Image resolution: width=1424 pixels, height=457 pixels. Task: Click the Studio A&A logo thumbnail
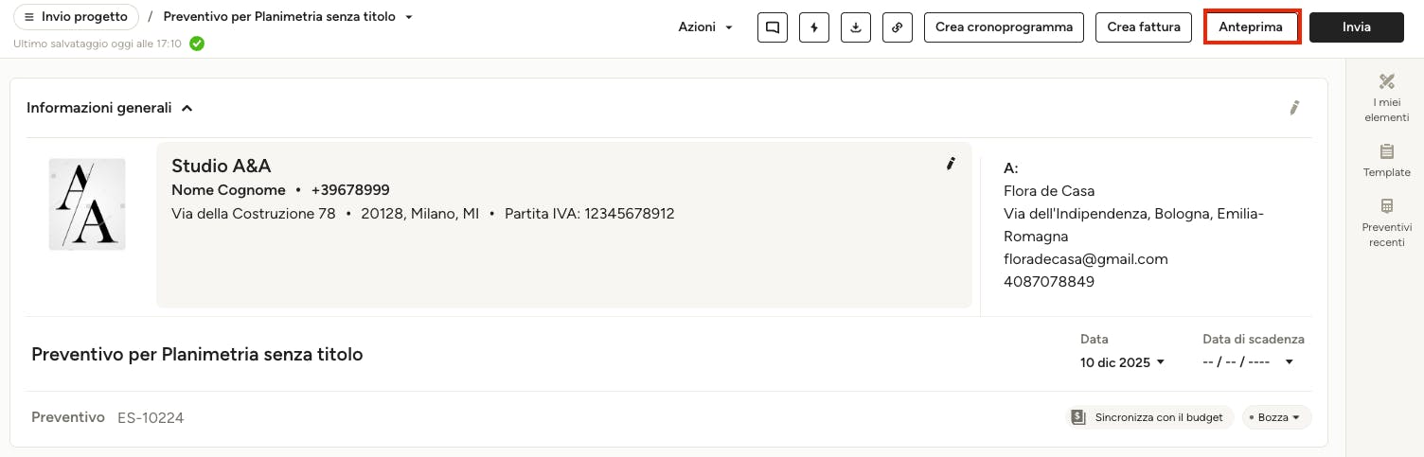pos(87,204)
